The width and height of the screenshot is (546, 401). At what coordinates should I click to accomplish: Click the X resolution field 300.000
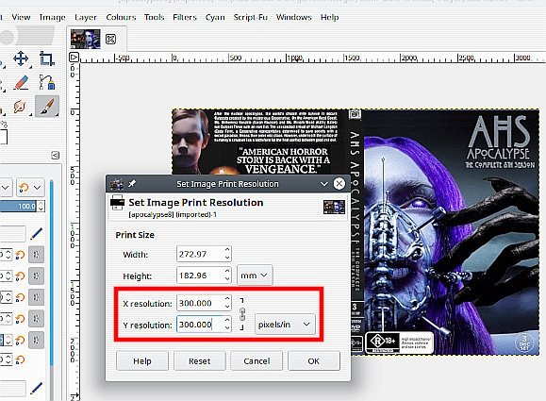pyautogui.click(x=200, y=303)
